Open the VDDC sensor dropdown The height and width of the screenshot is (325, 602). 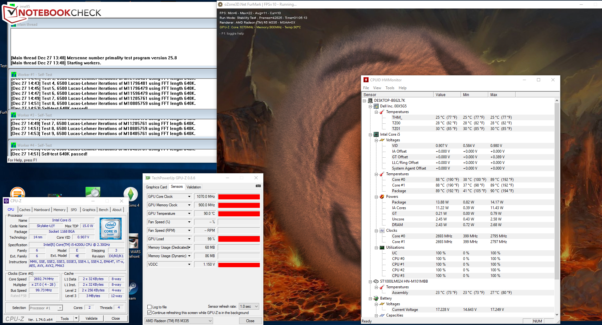click(189, 264)
